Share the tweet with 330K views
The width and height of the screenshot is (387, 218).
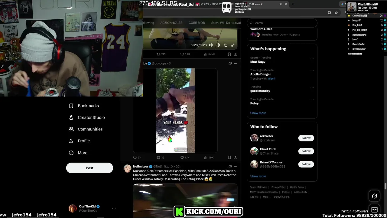click(235, 54)
